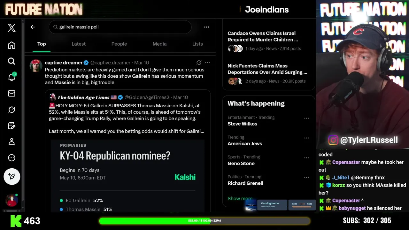
Task: Click the compose Post feather button
Action: point(12,176)
